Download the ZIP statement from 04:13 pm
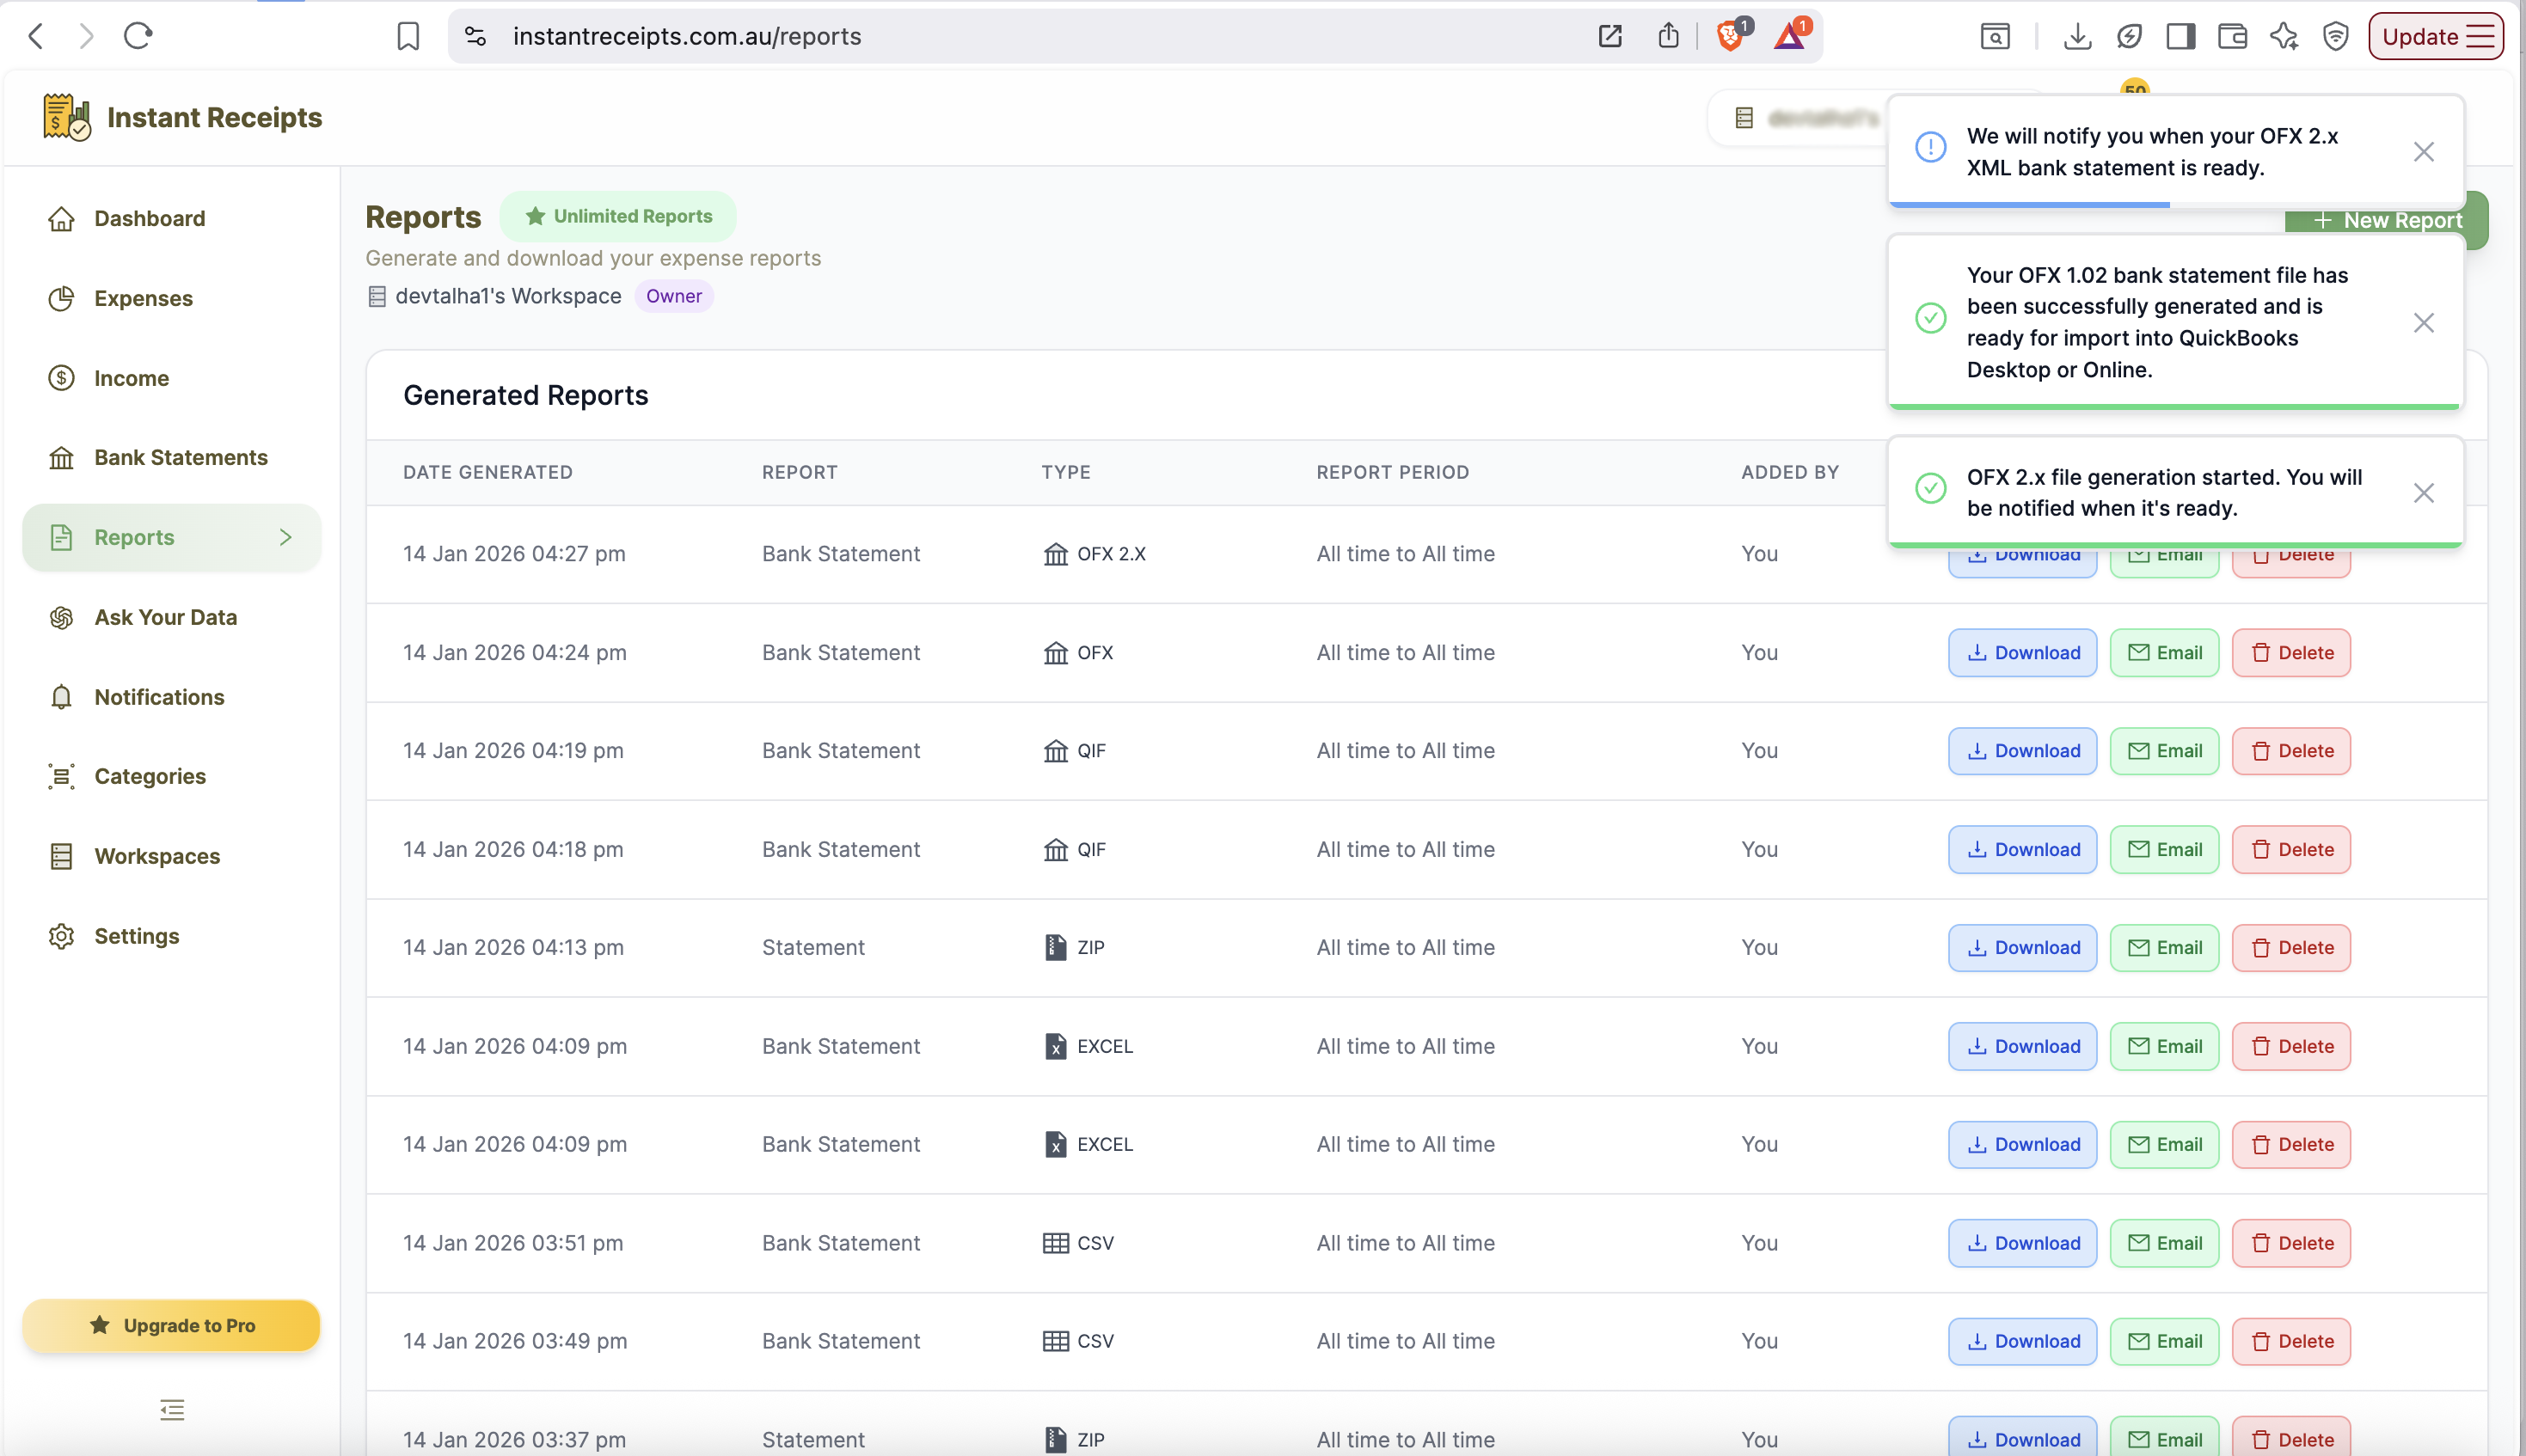 tap(2022, 948)
